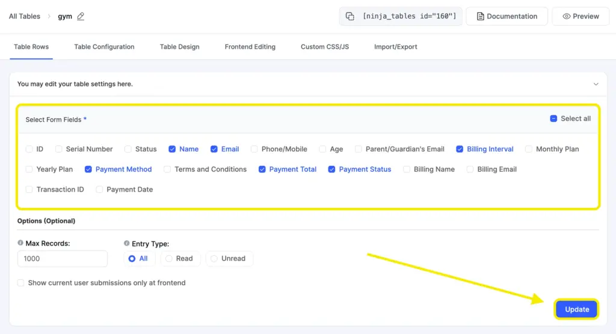
Task: Select the Unread entry type radio
Action: click(214, 259)
